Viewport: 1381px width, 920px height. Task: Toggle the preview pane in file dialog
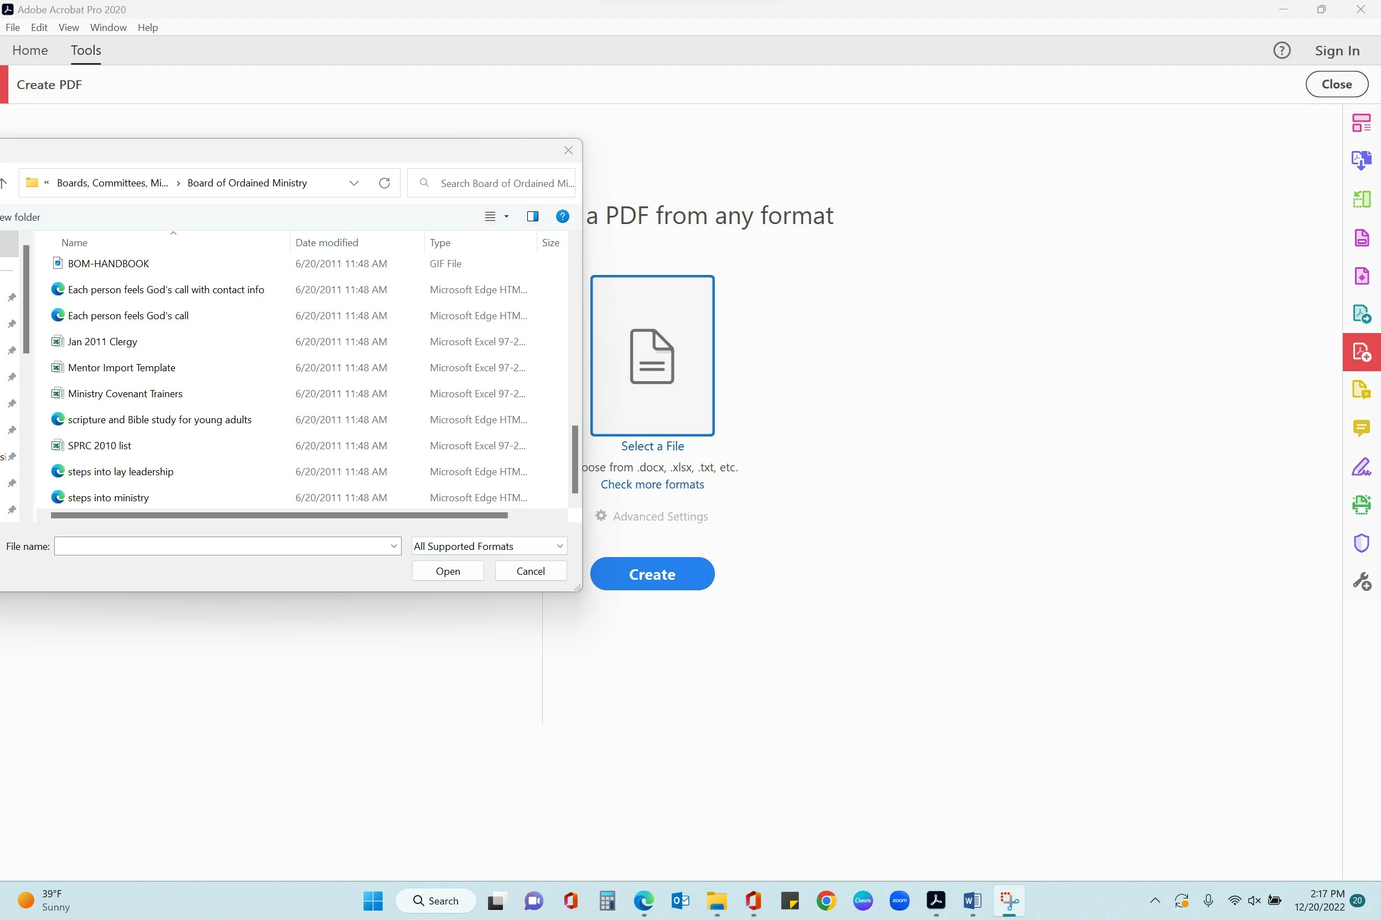pyautogui.click(x=532, y=216)
